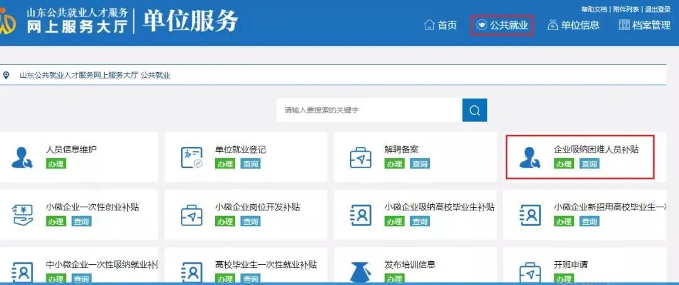Click the 单位就业登记 registration icon

(x=191, y=158)
